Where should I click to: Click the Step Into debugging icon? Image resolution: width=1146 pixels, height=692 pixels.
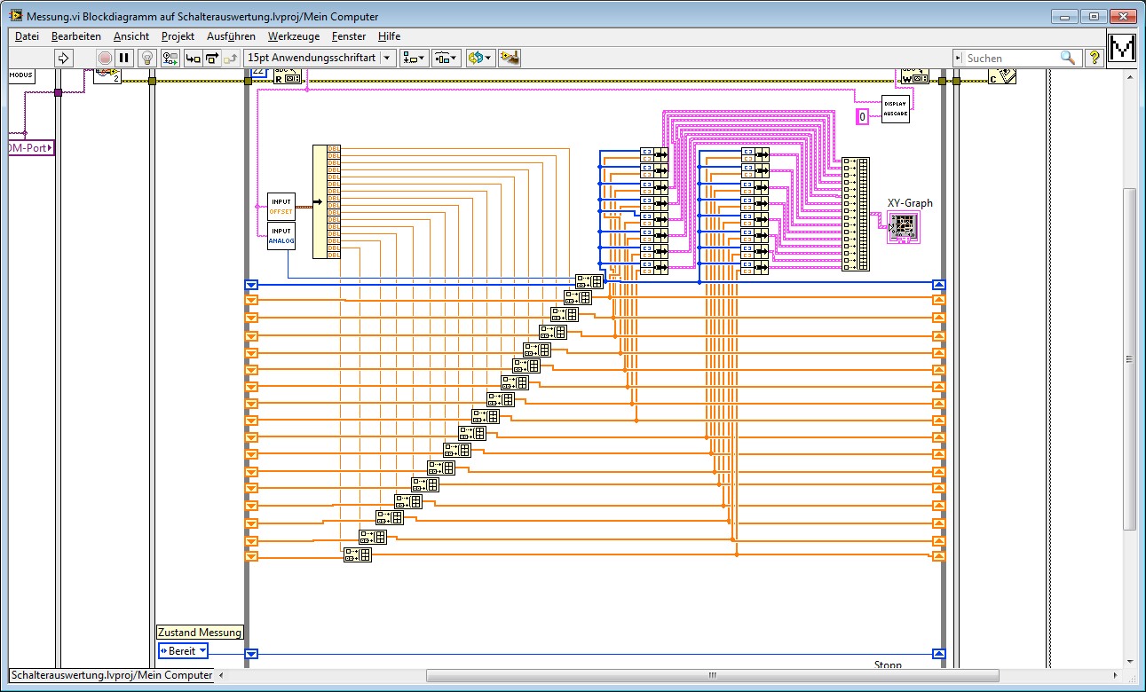pyautogui.click(x=192, y=58)
